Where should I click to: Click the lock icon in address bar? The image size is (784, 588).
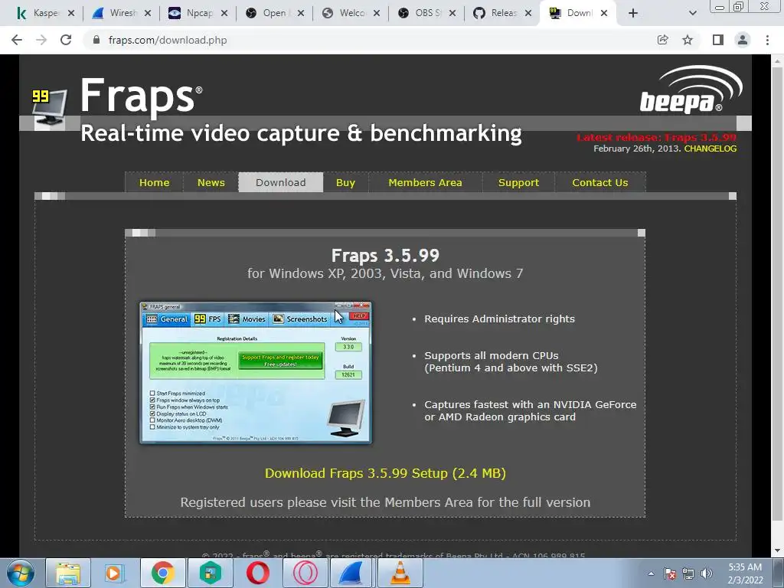(96, 40)
